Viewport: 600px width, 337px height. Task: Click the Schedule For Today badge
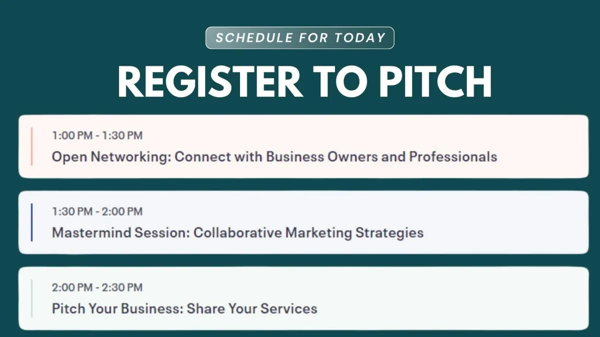299,38
